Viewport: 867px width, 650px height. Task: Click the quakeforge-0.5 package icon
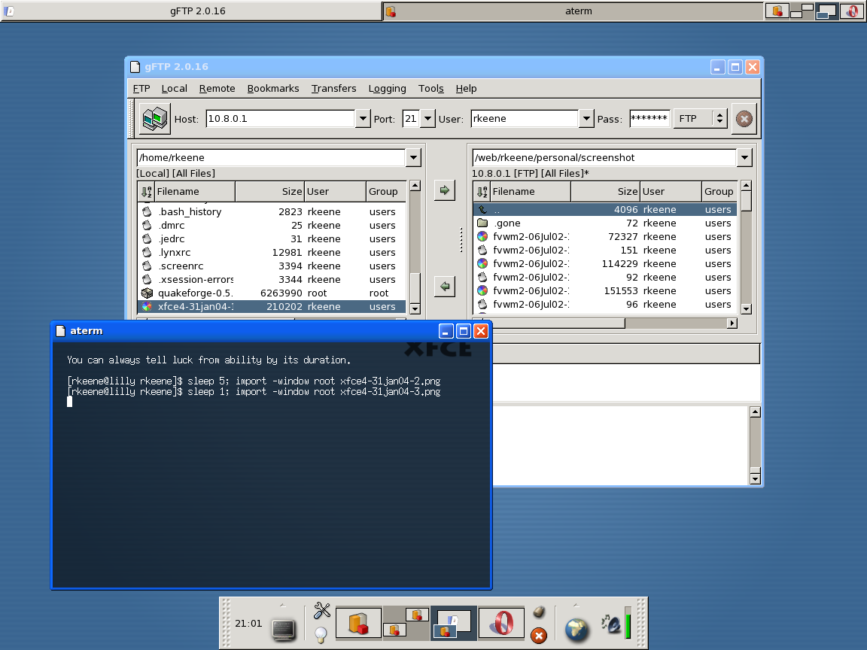tap(147, 293)
